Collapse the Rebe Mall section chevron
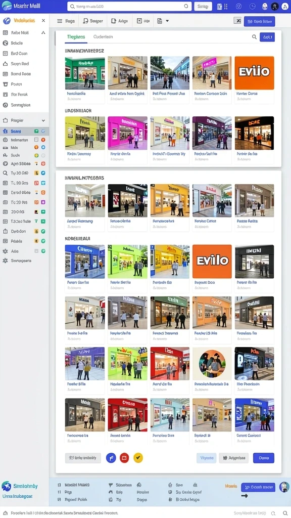Screen dimensions: 291x518 (x=43, y=33)
